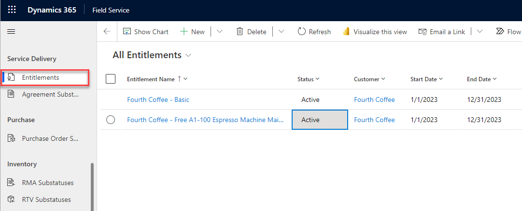Open the Customer column header menu

[369, 79]
